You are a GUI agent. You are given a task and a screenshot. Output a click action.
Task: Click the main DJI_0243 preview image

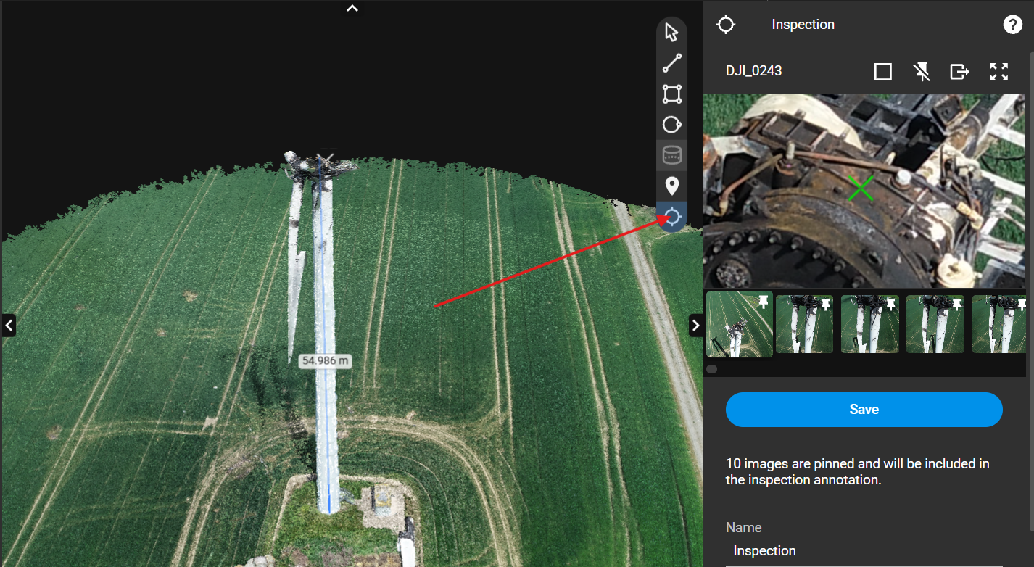click(865, 191)
